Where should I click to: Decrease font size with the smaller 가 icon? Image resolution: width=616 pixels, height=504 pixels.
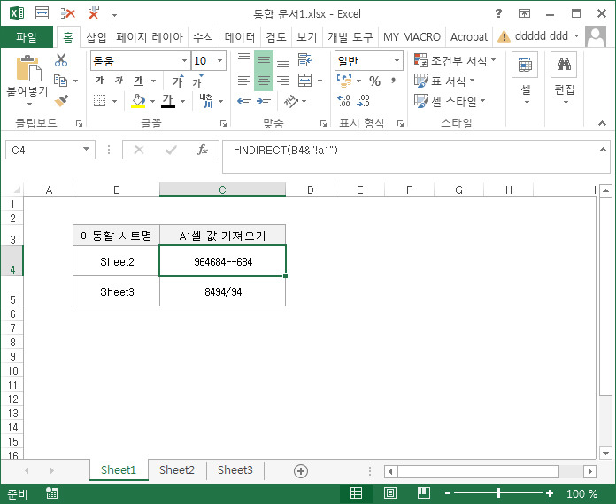point(197,81)
